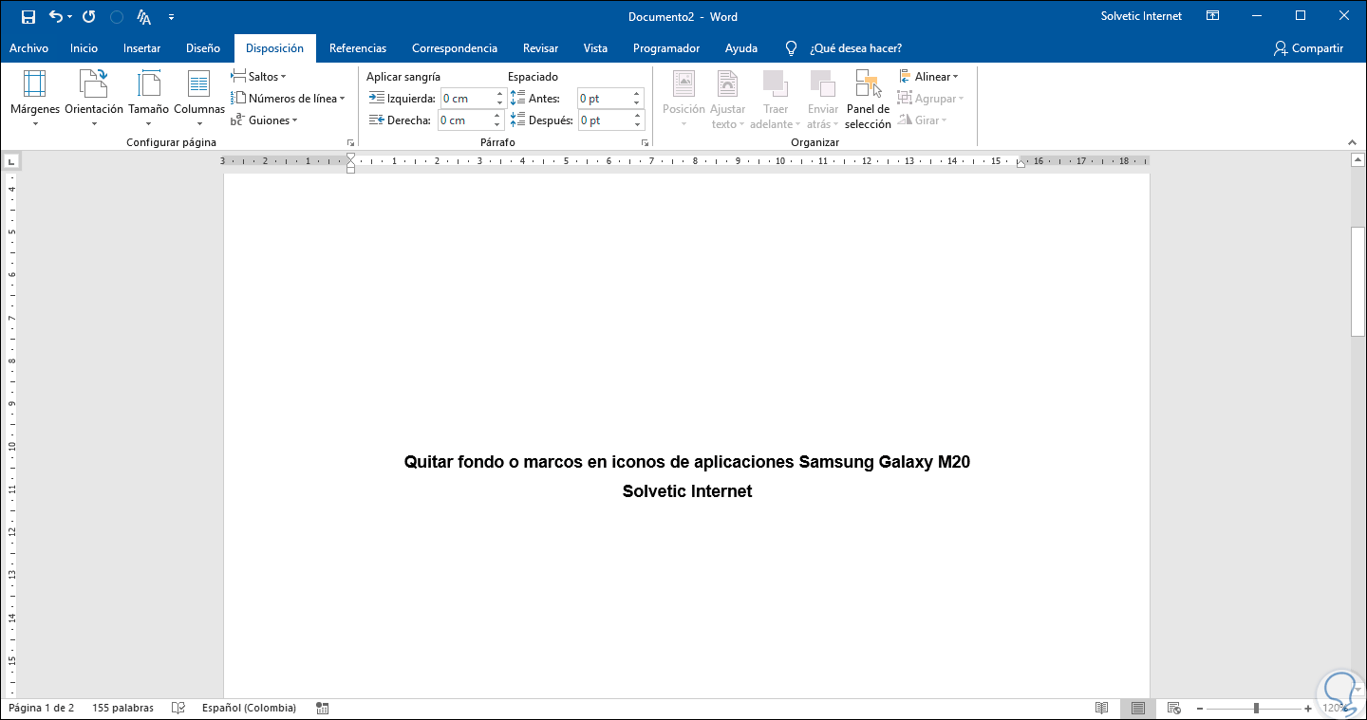1367x720 pixels.
Task: Click the macro recording icon in status bar
Action: (323, 709)
